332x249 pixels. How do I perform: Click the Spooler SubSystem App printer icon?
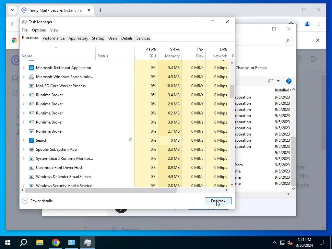(x=31, y=149)
